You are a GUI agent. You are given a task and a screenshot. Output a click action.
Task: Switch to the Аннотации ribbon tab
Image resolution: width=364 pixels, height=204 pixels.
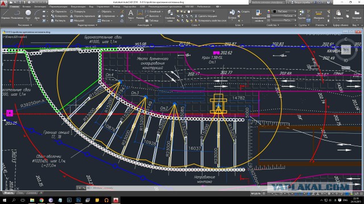40,7
